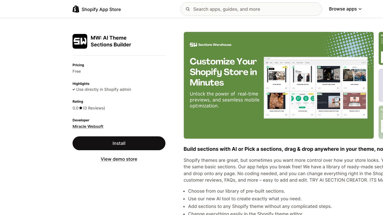The image size is (383, 215).
Task: Open the A to Z sort dropdown in the preview
Action: point(364,63)
